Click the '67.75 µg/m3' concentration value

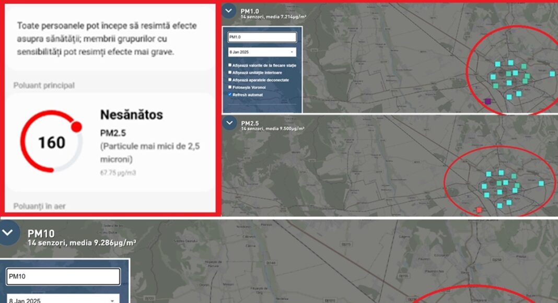click(118, 173)
